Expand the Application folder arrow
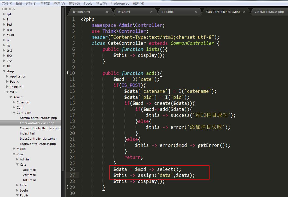Viewport: 288px width, 197px height. pyautogui.click(x=7, y=76)
